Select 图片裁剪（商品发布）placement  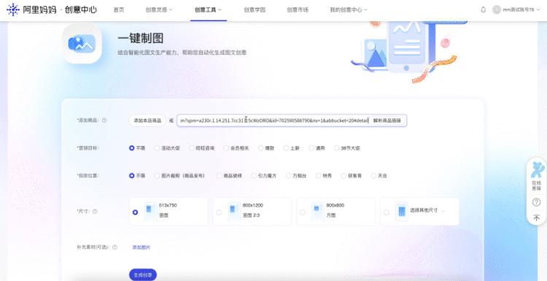tap(157, 176)
